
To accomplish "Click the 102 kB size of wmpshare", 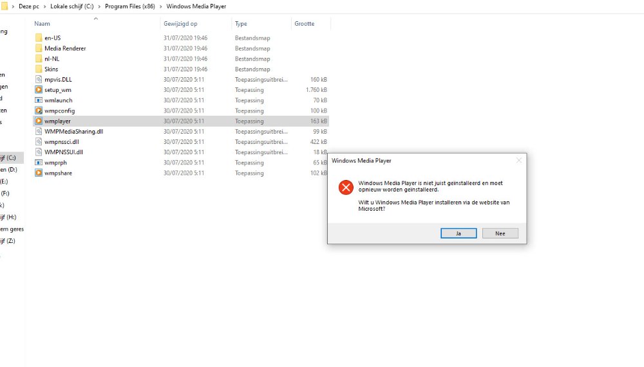I will coord(319,173).
